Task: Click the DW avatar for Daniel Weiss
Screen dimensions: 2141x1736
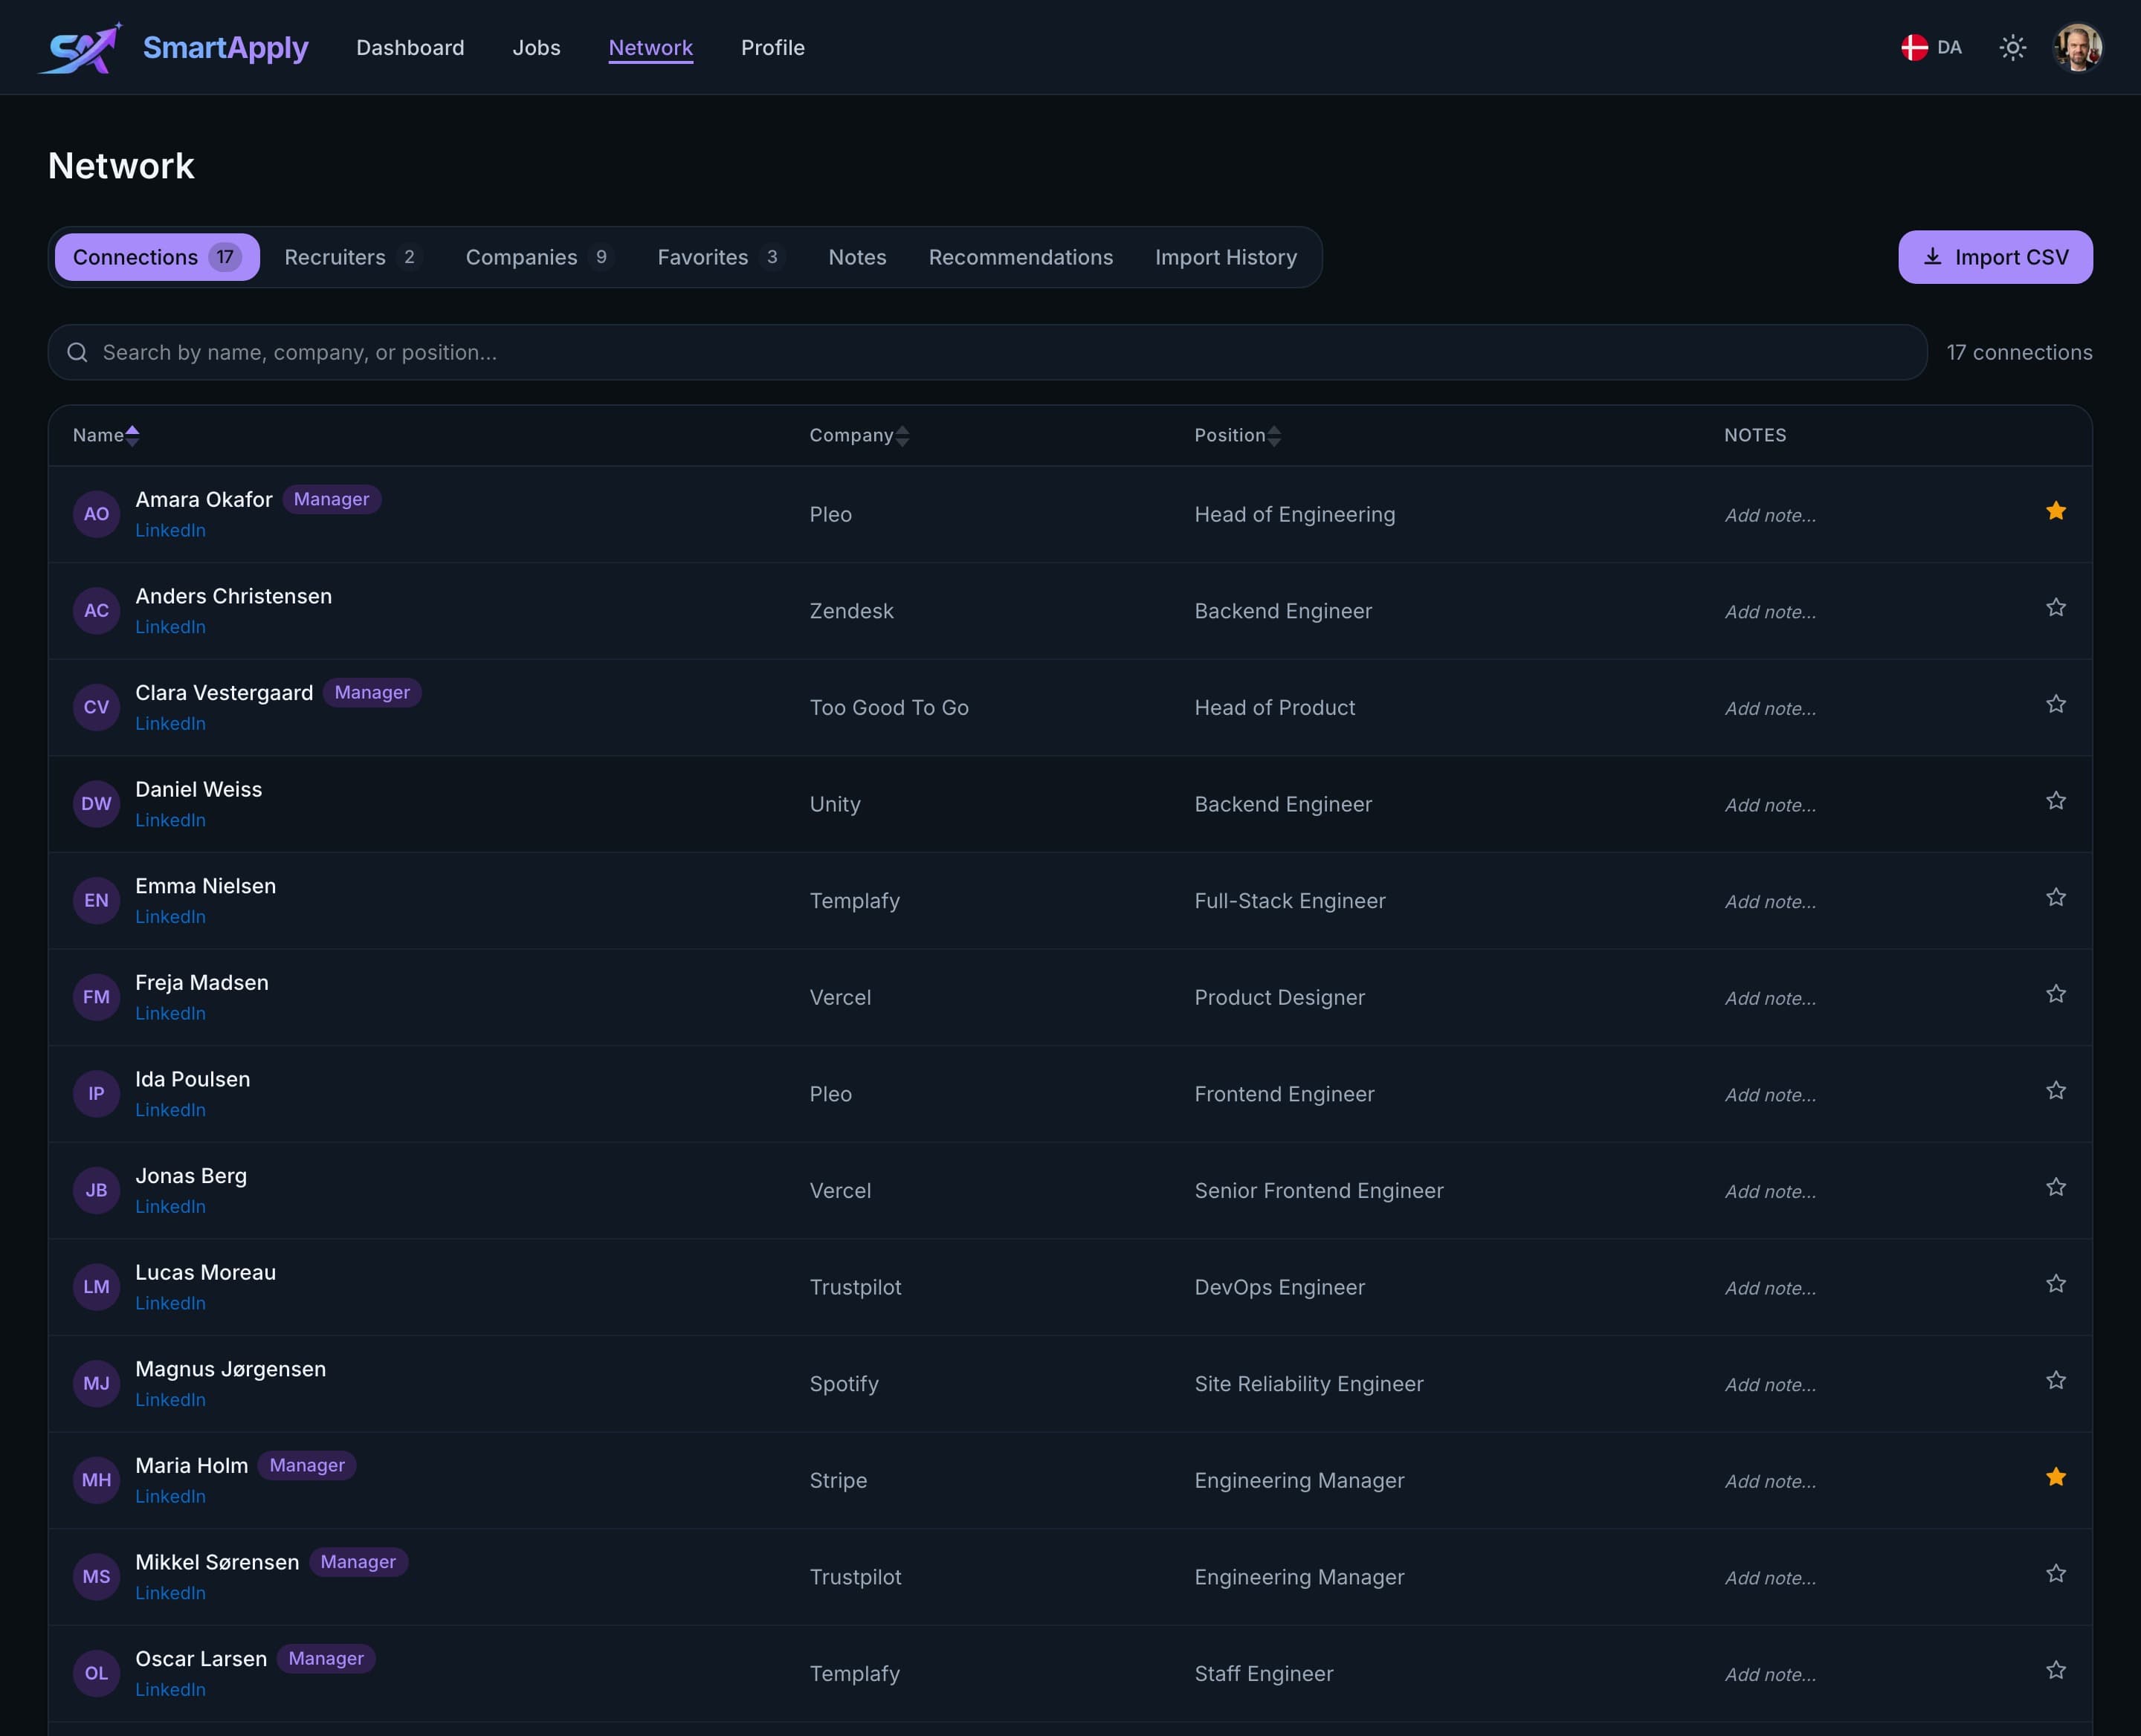Action: pos(96,804)
